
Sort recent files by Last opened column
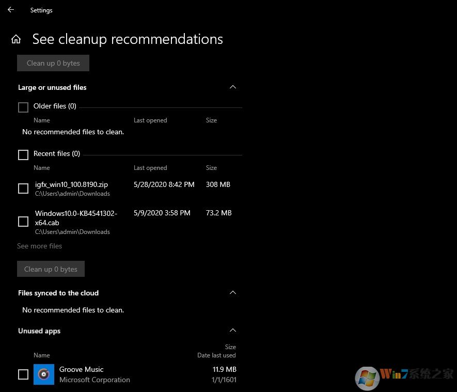[150, 168]
